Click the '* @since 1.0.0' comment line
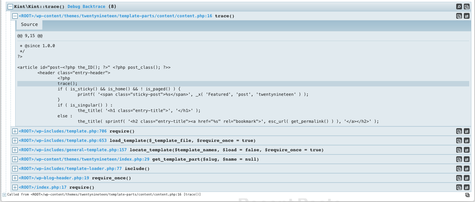475x202 pixels. (x=37, y=46)
